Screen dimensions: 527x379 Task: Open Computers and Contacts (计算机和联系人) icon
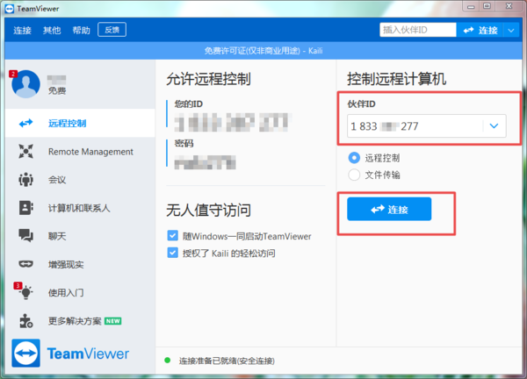25,208
